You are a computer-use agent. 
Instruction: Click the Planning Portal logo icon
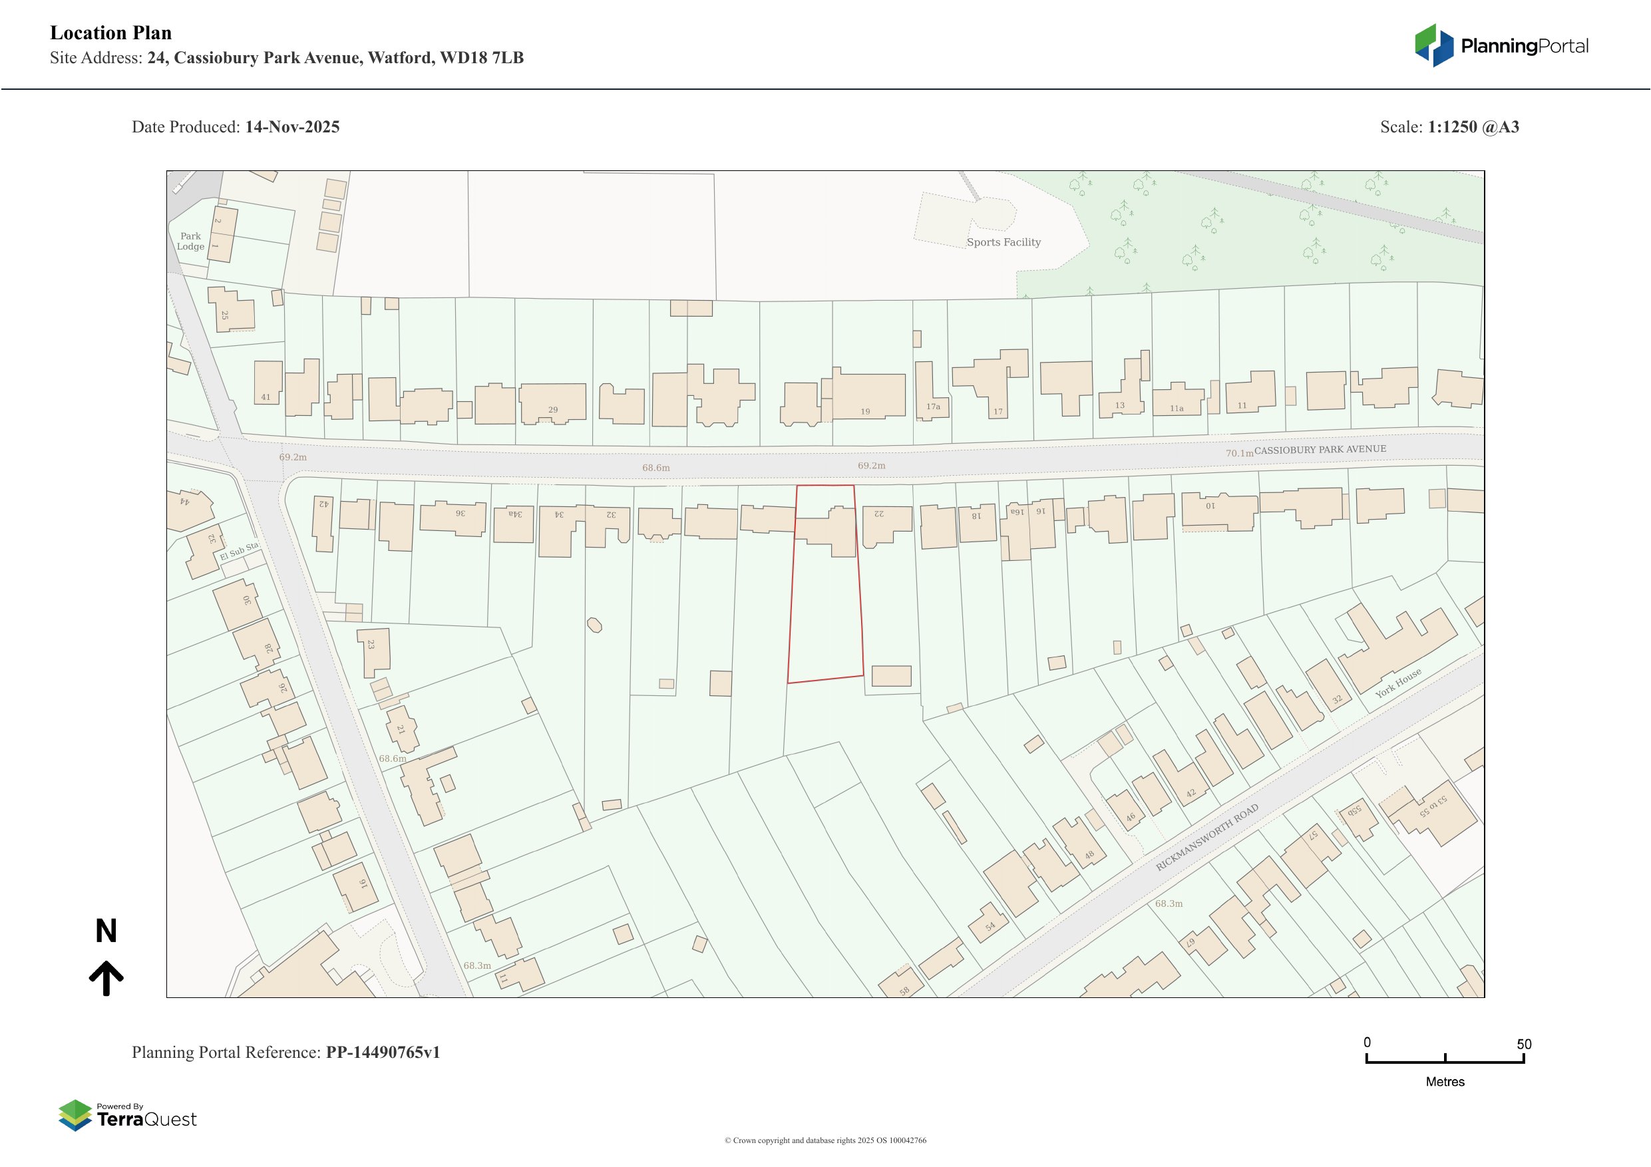point(1435,45)
